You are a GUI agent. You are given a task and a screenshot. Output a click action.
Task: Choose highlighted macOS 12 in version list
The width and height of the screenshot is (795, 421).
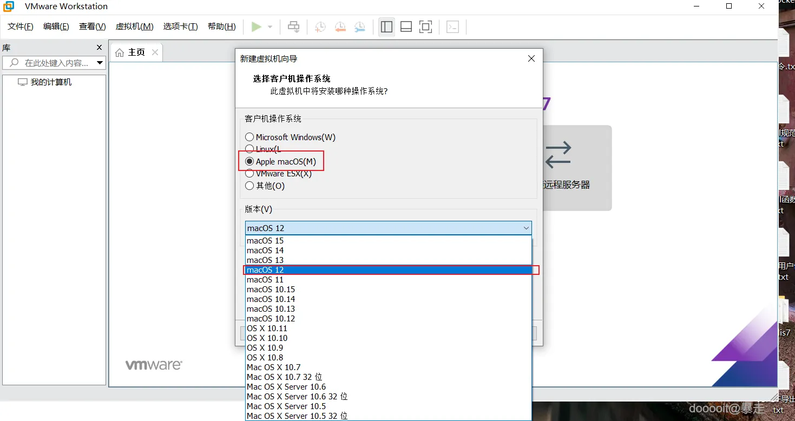click(x=389, y=270)
